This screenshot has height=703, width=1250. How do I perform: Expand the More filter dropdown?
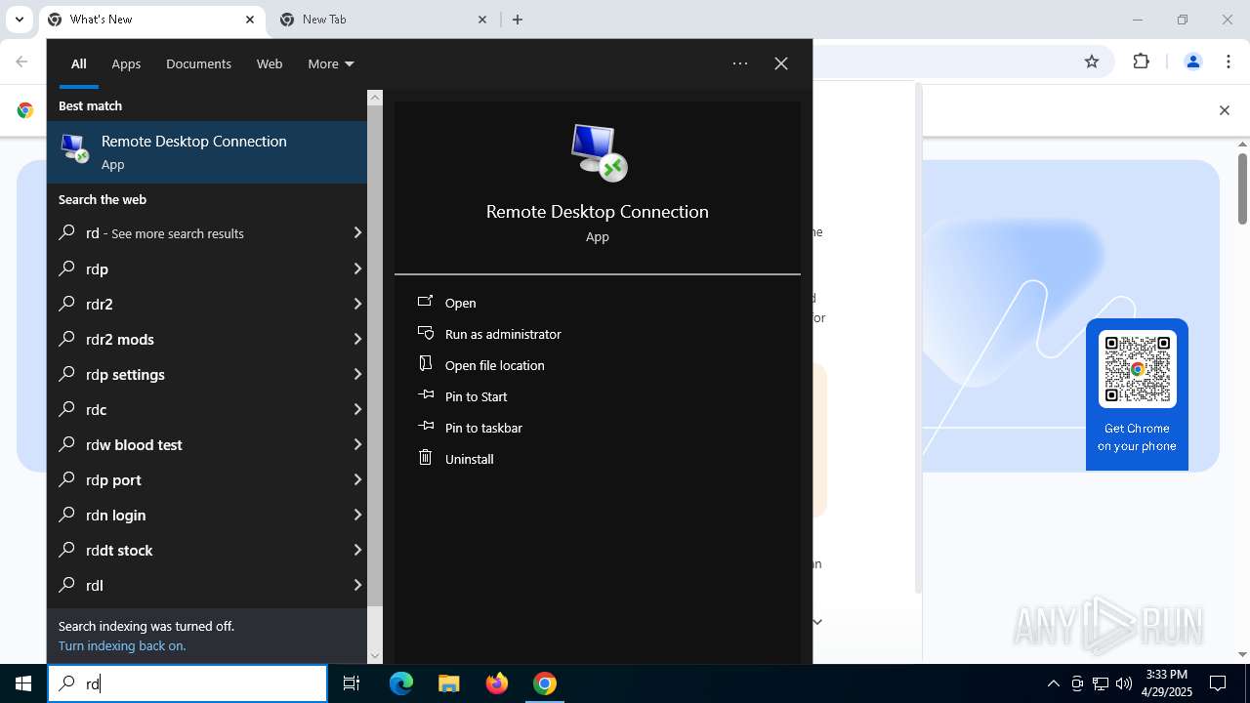(x=331, y=63)
